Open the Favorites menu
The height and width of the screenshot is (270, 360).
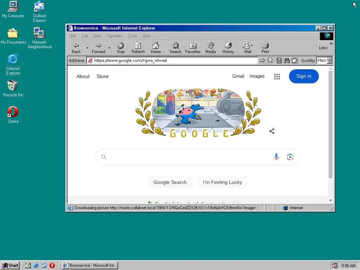[115, 36]
